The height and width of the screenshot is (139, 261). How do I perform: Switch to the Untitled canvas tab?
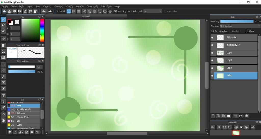pyautogui.click(x=86, y=17)
